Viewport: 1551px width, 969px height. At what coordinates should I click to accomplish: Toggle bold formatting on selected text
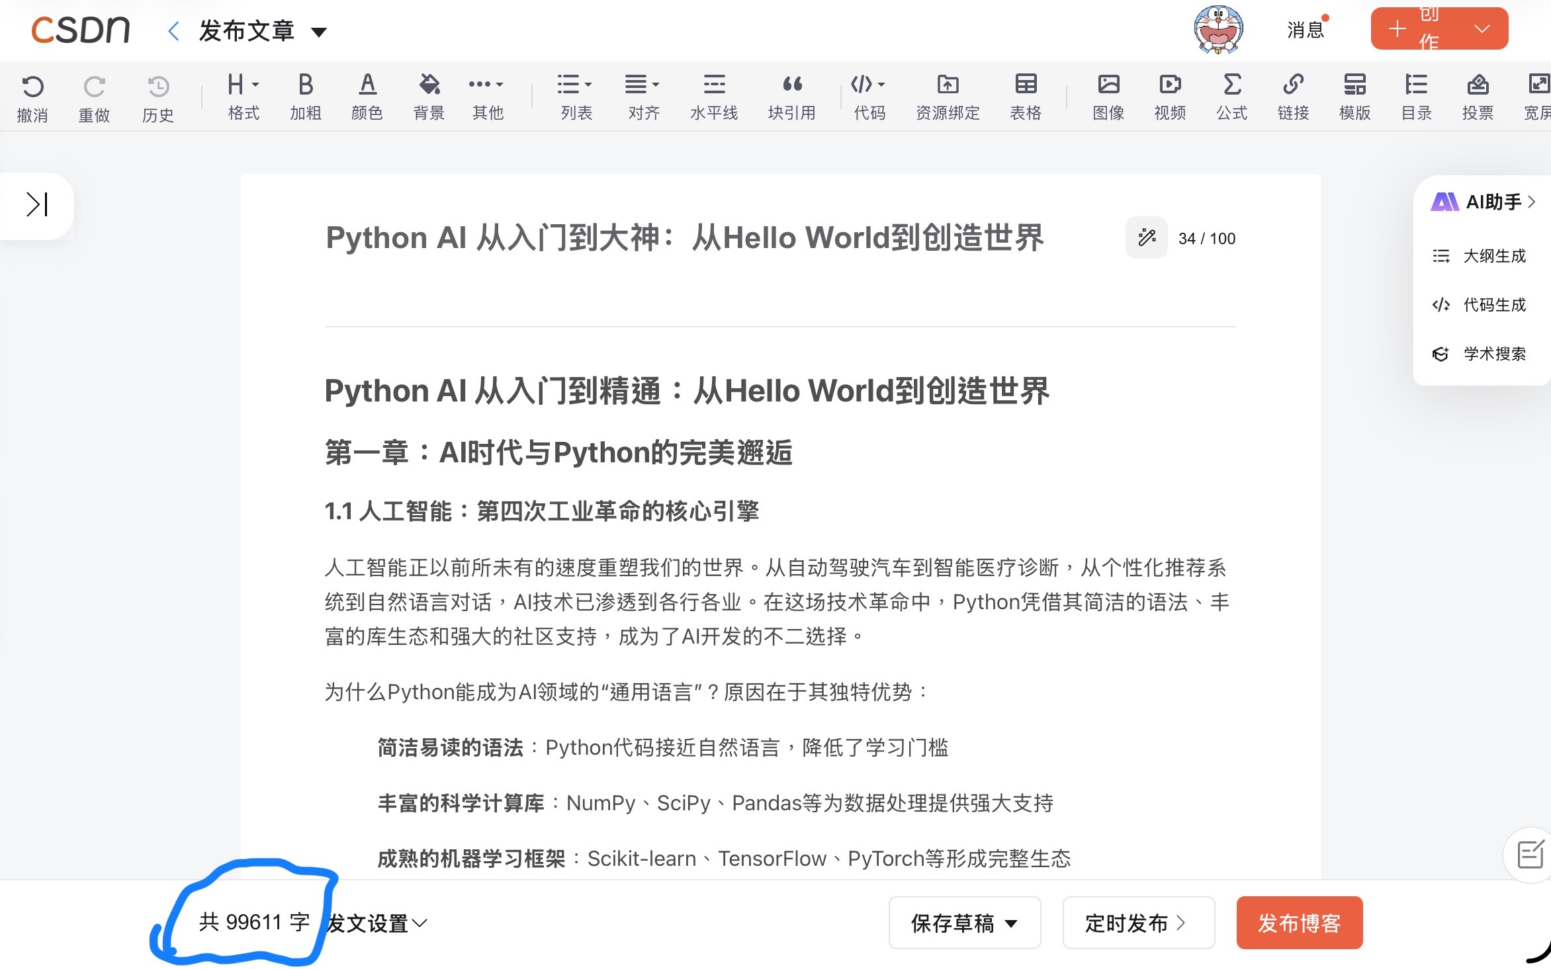coord(305,96)
